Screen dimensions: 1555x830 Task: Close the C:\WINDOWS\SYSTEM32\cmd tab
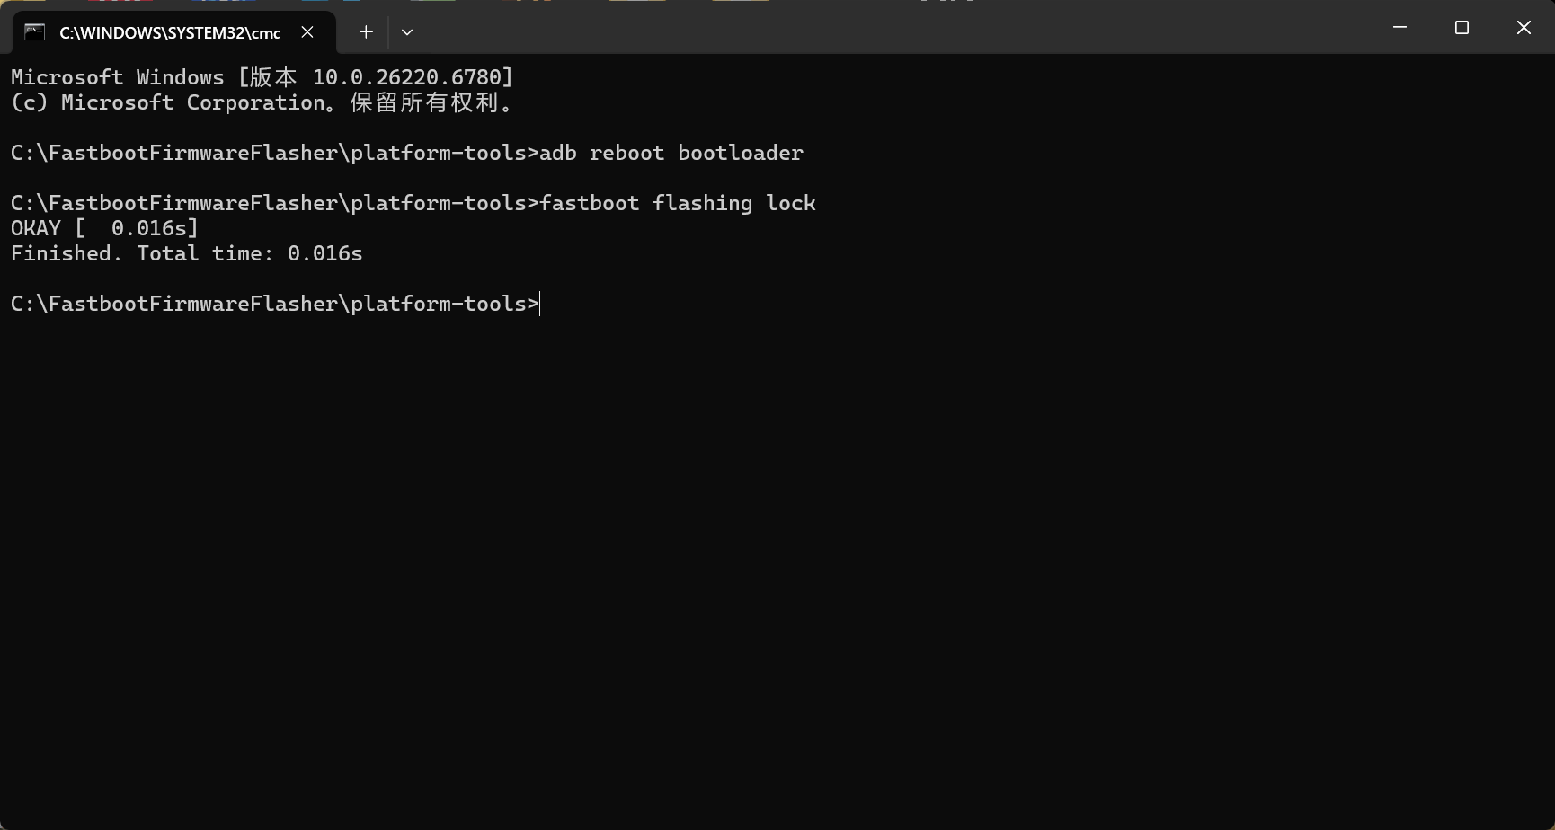[307, 32]
